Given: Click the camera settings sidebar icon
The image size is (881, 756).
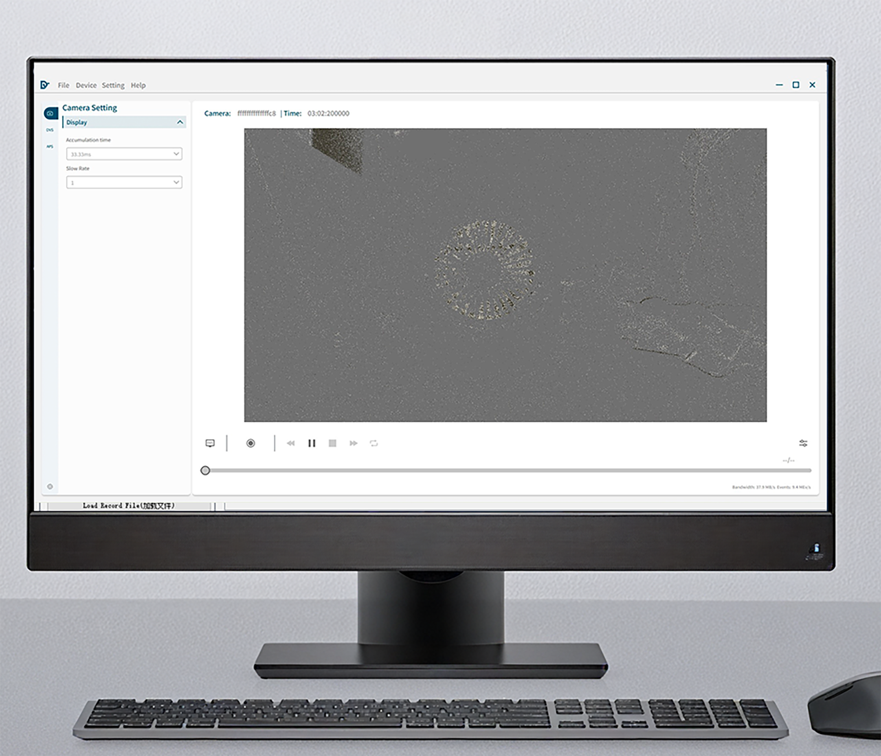Looking at the screenshot, I should pos(50,113).
